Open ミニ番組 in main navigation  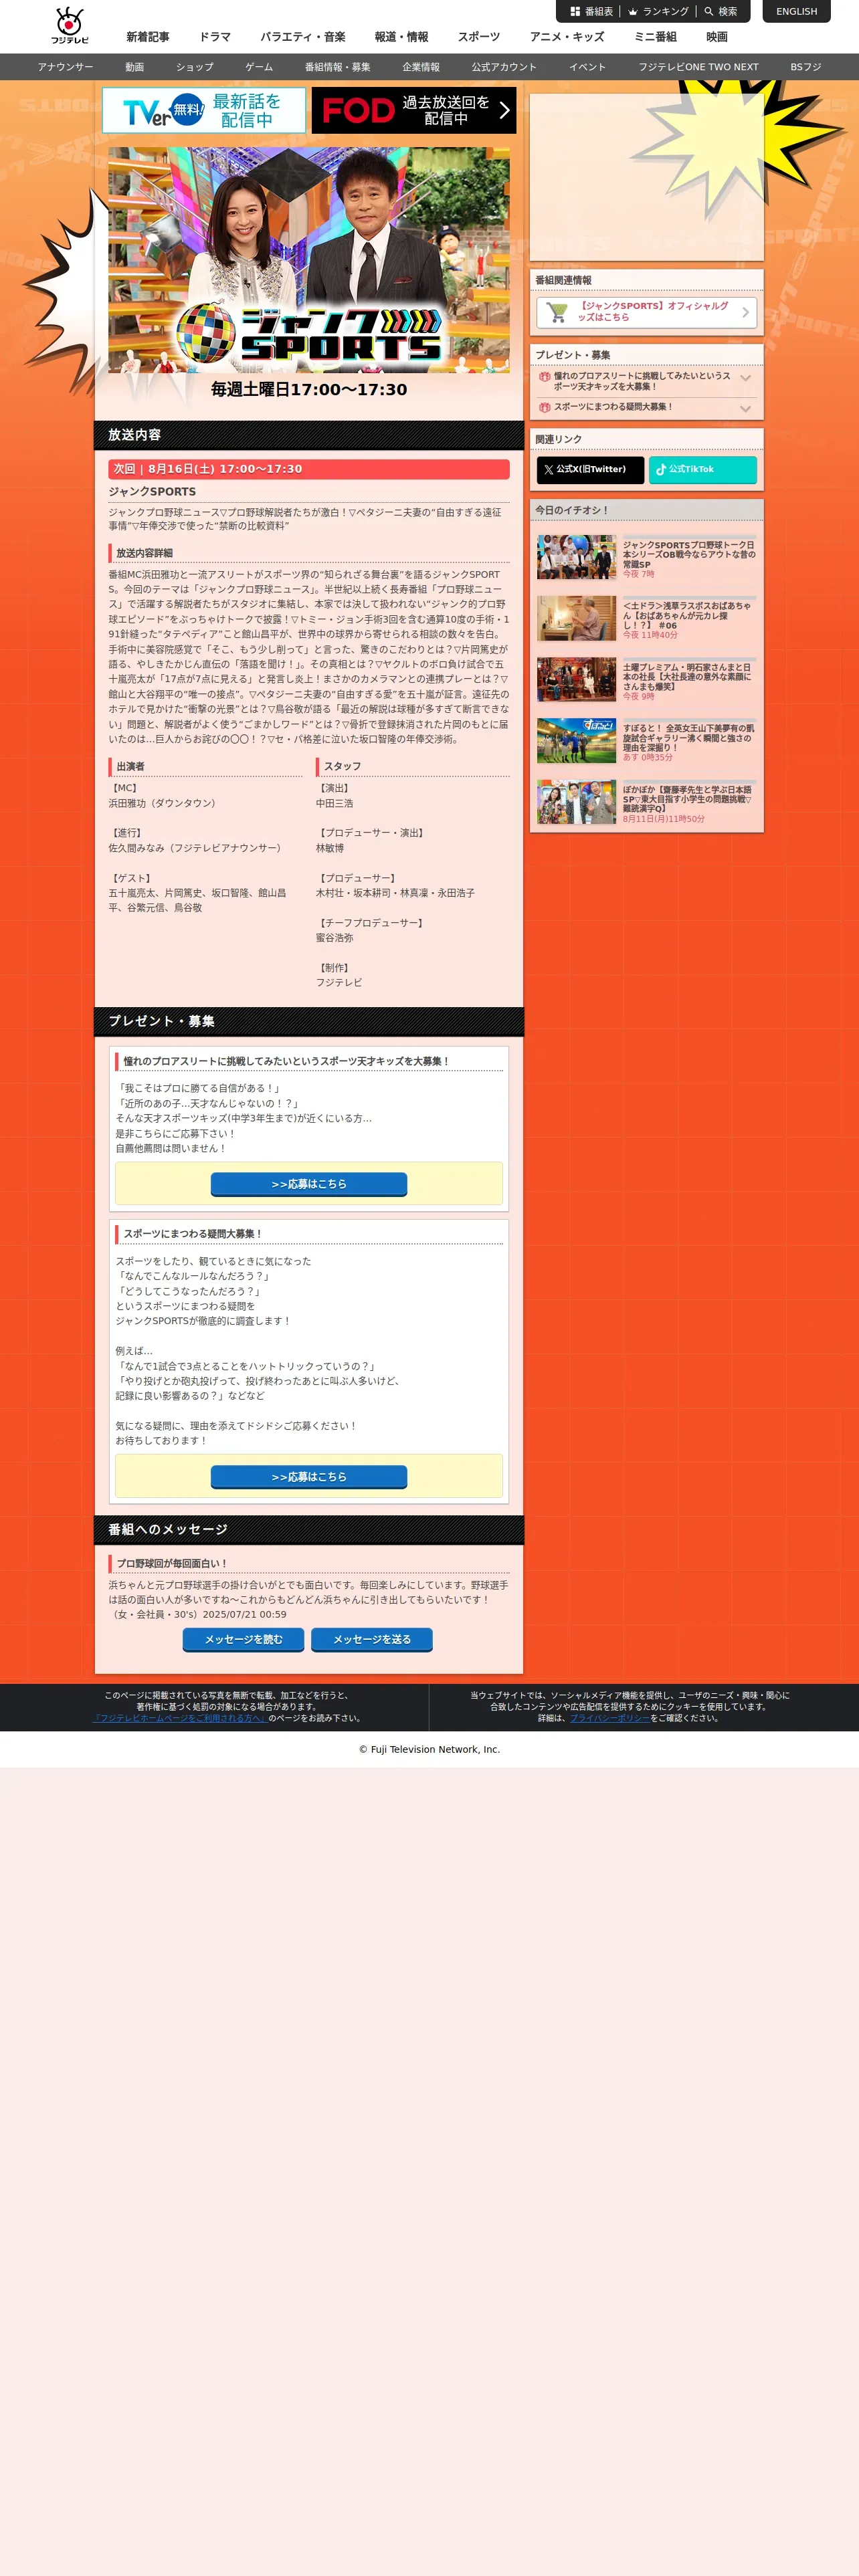tap(655, 37)
